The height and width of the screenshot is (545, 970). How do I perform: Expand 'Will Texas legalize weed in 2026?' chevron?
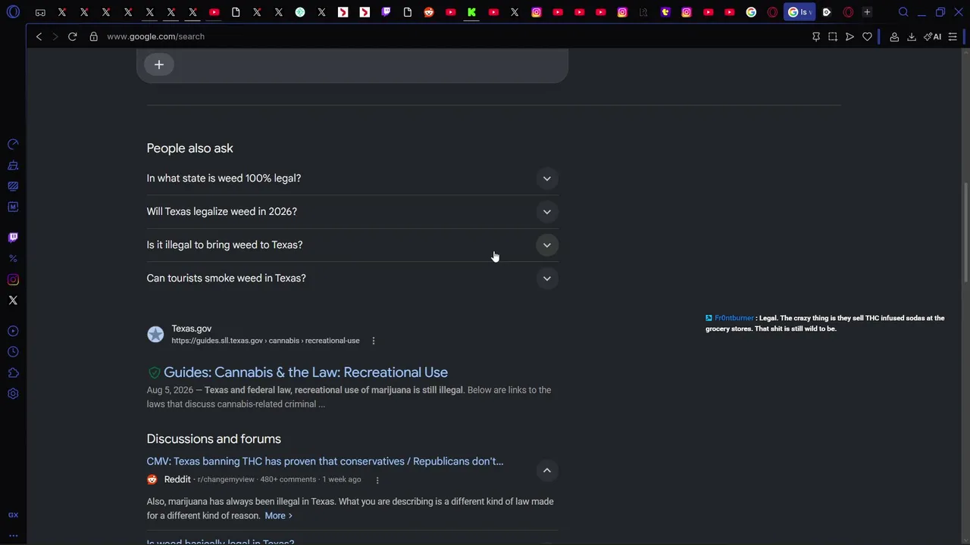[x=546, y=211]
